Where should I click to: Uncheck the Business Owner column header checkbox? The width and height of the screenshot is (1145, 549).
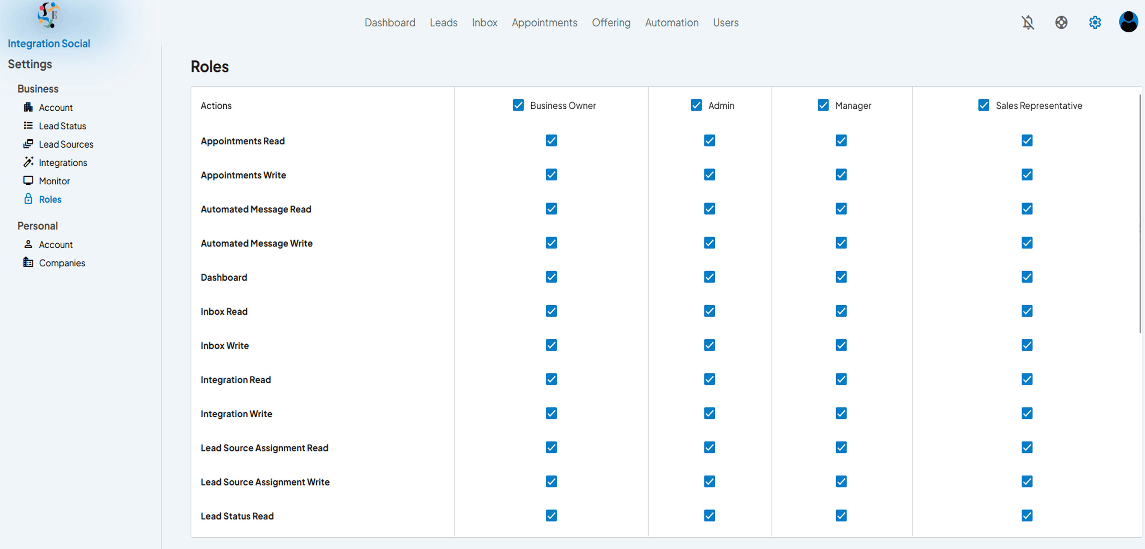tap(518, 105)
